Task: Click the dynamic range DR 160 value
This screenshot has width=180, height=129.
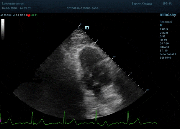Action: (164, 43)
